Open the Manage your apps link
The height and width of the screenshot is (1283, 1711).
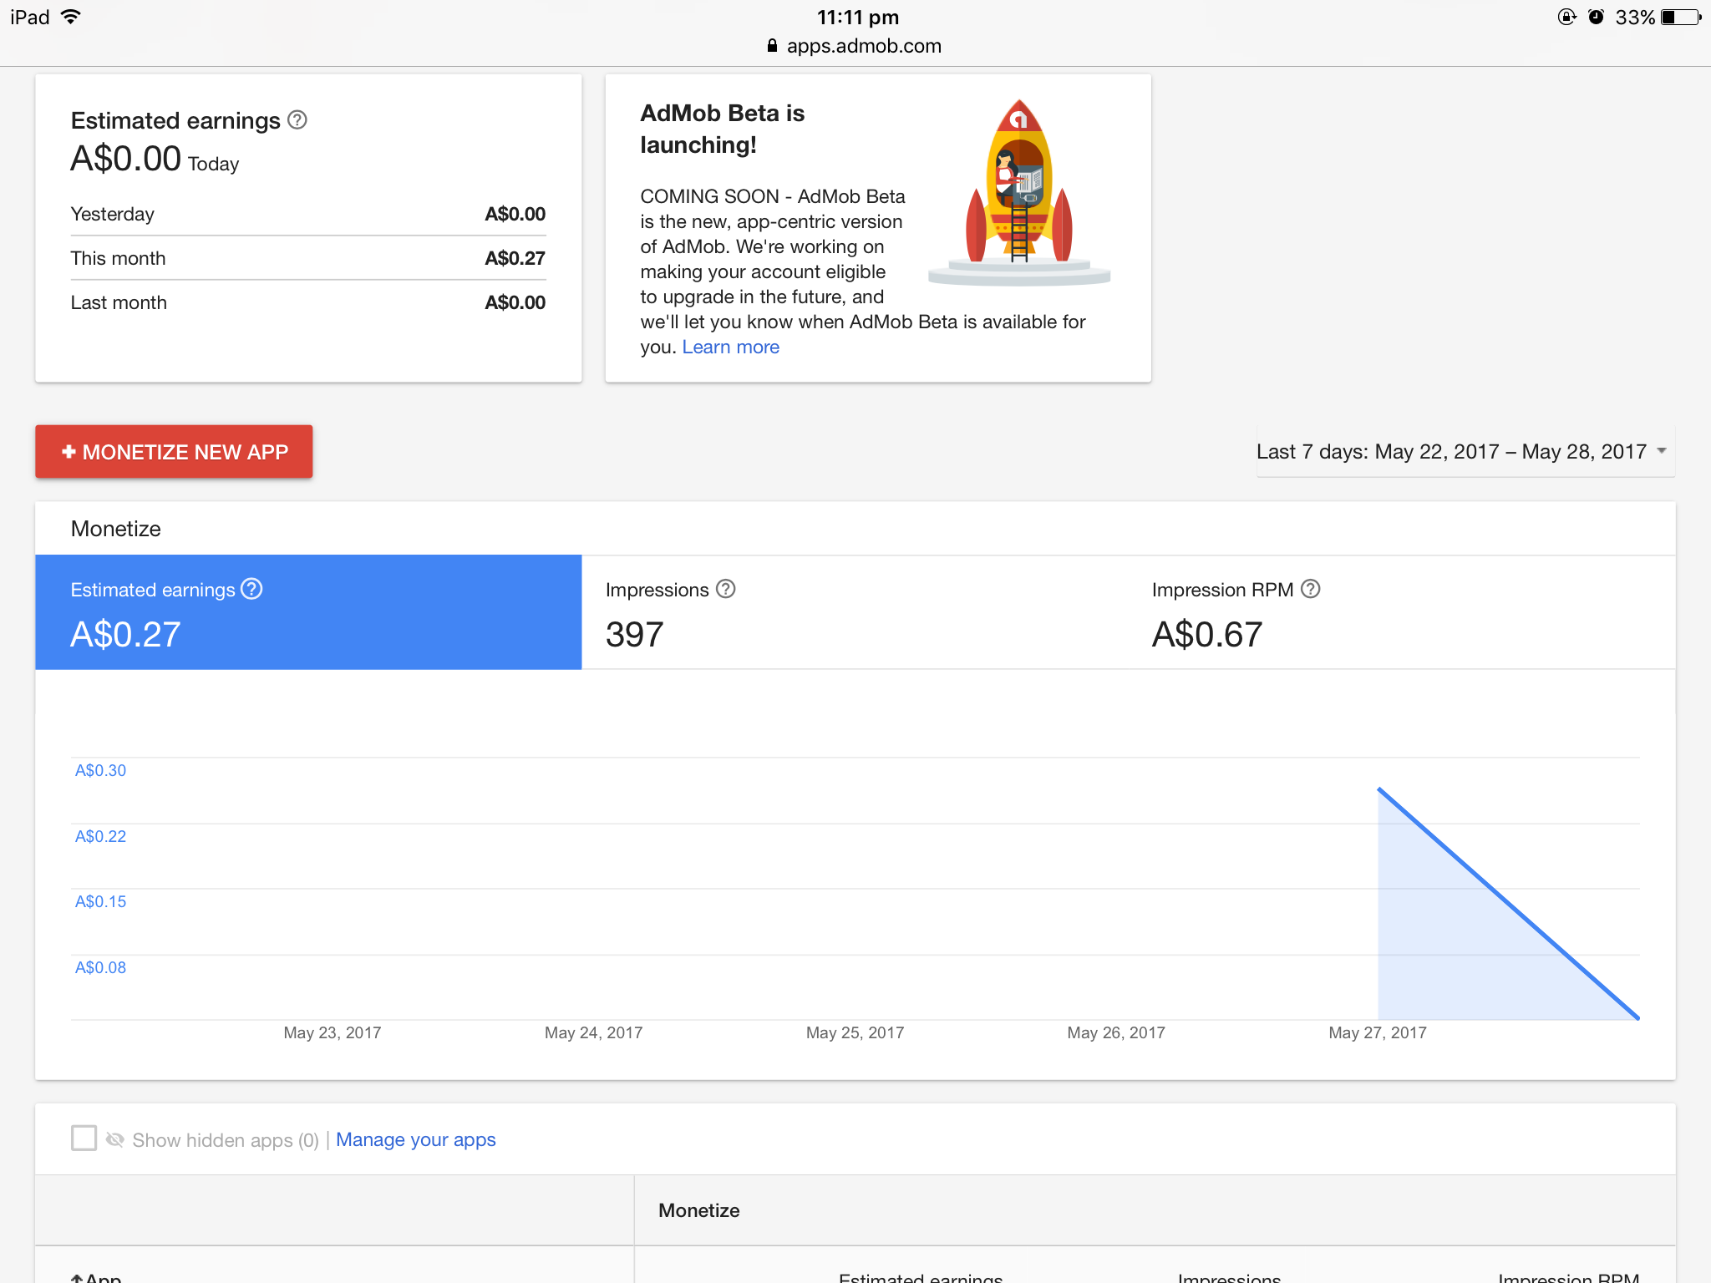pyautogui.click(x=415, y=1139)
